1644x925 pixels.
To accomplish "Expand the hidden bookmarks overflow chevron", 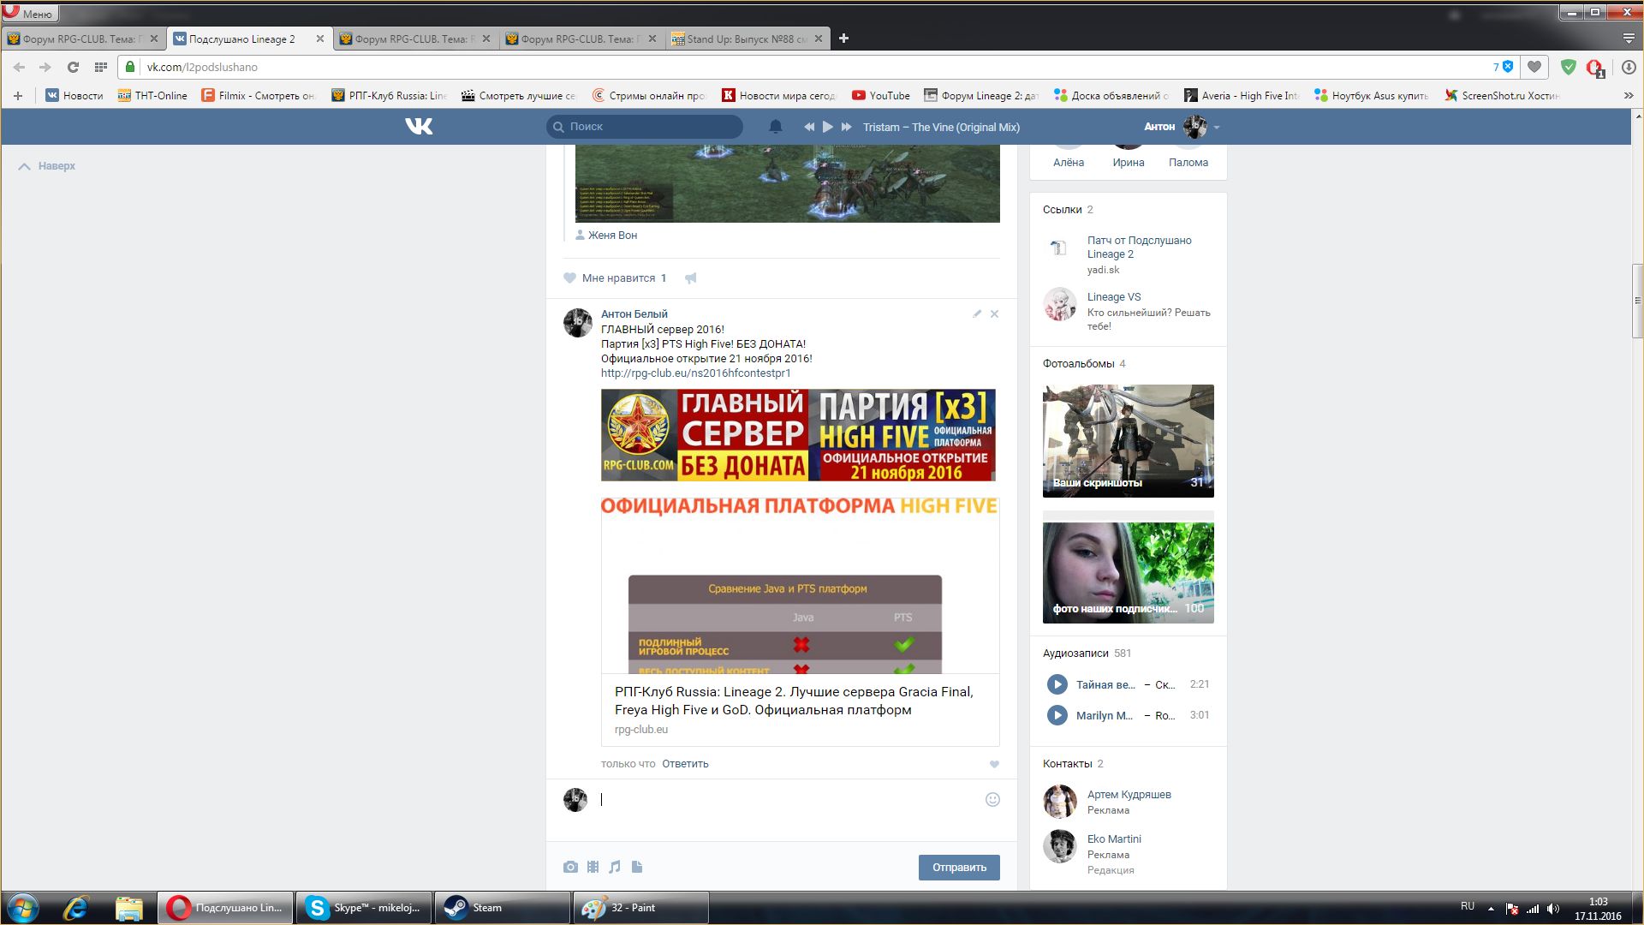I will tap(1628, 96).
